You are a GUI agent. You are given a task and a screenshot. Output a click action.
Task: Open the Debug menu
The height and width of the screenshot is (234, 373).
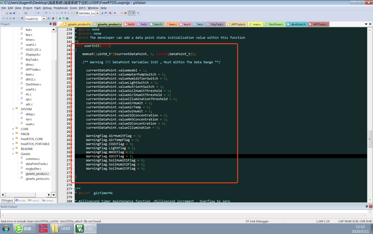click(x=47, y=8)
